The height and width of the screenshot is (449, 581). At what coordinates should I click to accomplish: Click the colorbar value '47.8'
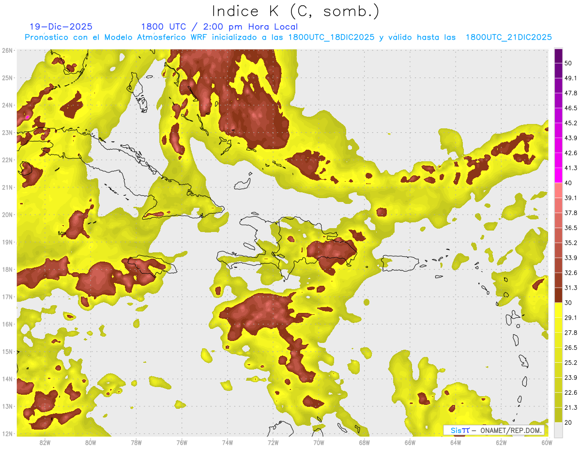coord(570,93)
